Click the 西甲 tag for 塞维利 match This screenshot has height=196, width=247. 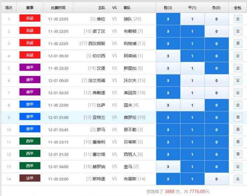pyautogui.click(x=30, y=141)
